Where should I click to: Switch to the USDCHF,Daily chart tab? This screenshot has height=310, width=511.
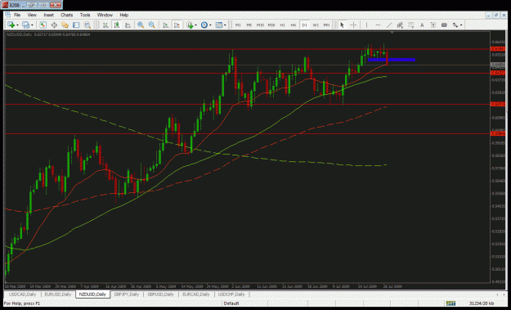[x=231, y=294]
